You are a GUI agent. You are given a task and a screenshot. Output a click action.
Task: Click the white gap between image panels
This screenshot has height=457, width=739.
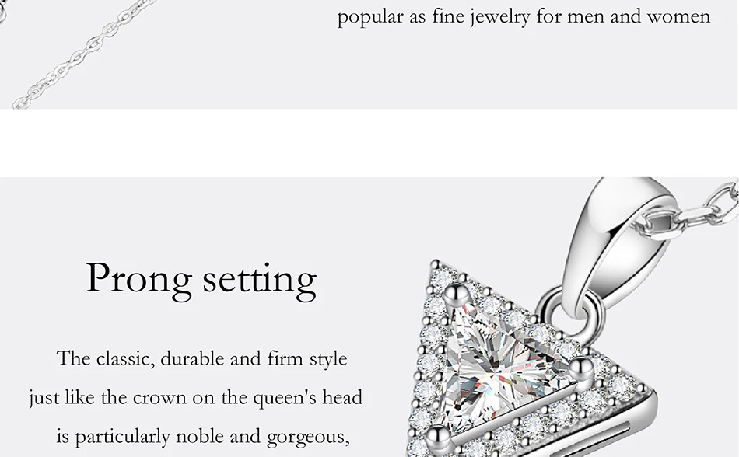point(369,143)
